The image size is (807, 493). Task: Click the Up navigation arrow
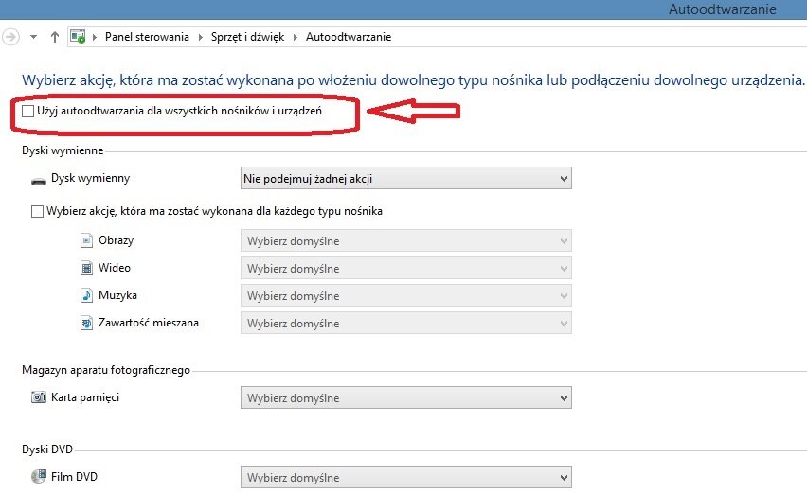[54, 37]
